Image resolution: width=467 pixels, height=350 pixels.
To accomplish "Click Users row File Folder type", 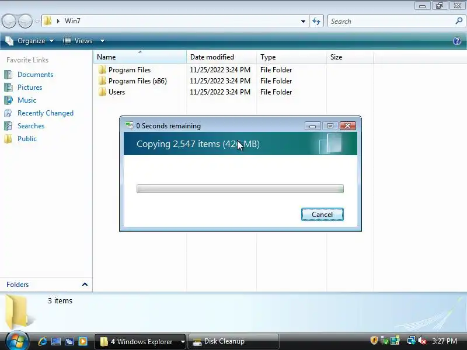I will point(276,92).
